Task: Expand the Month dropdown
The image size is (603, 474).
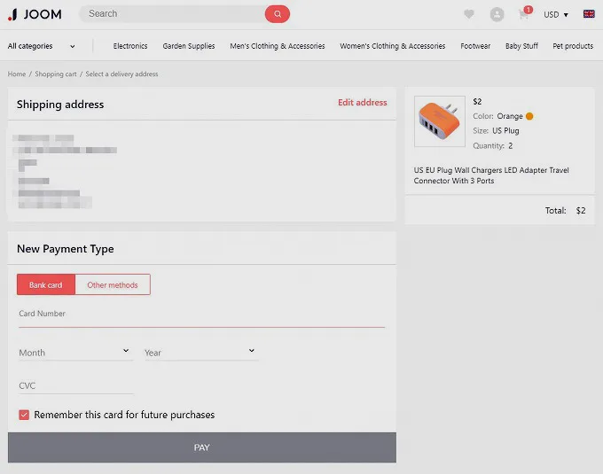Action: pos(74,352)
